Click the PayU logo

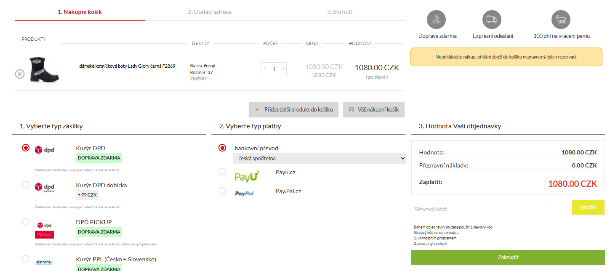pos(247,176)
